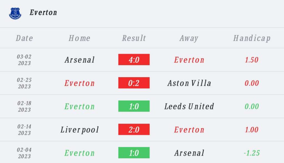The height and width of the screenshot is (163, 284).
Task: Open the Everton team title link
Action: 43,13
